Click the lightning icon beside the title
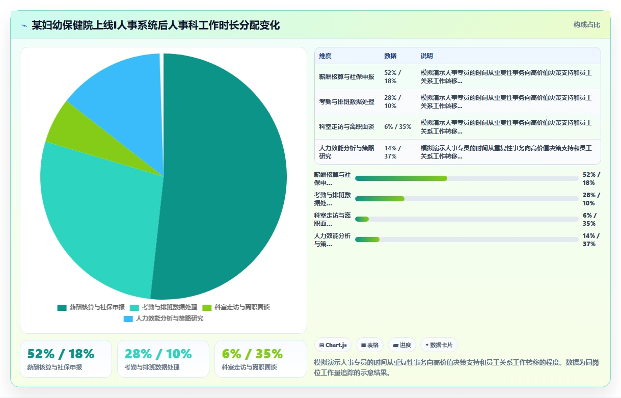The image size is (621, 398). [24, 25]
